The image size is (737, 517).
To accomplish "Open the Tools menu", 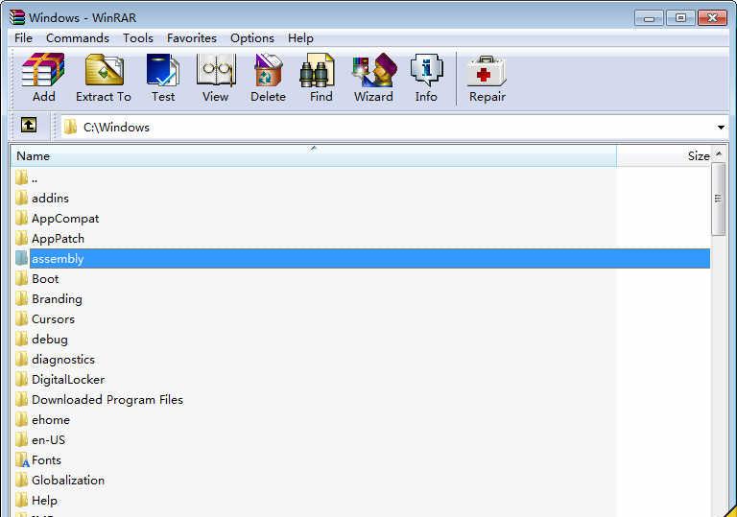I will 138,38.
